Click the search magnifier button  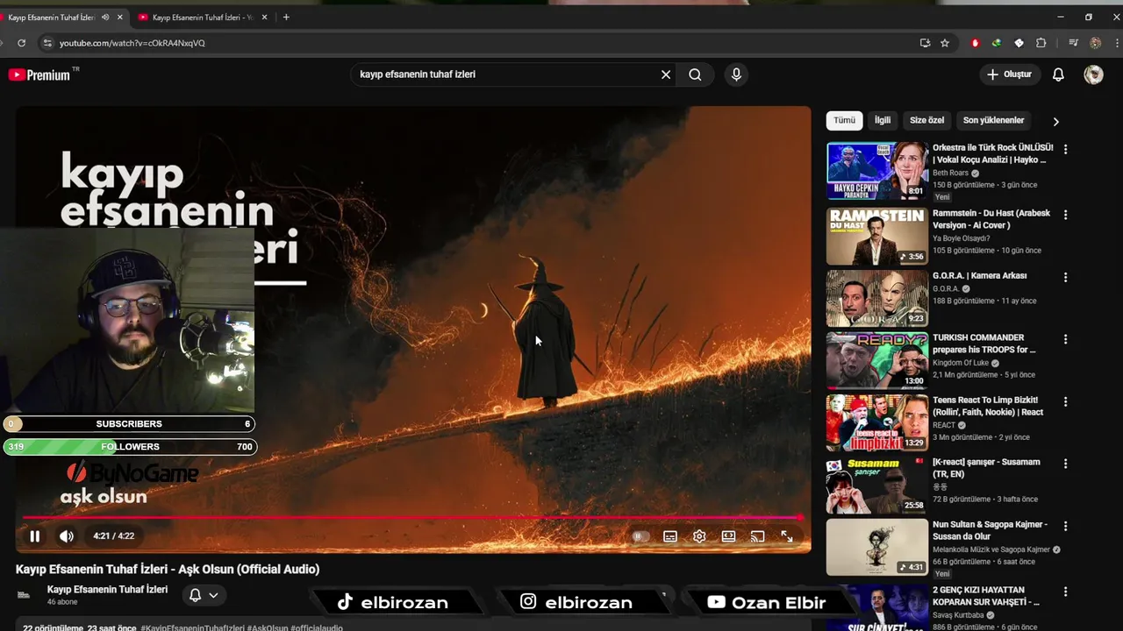pos(695,74)
